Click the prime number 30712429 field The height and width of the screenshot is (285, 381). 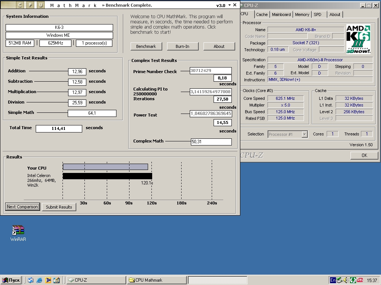[x=211, y=71]
